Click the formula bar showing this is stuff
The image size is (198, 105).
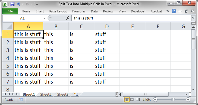pyautogui.click(x=131, y=18)
